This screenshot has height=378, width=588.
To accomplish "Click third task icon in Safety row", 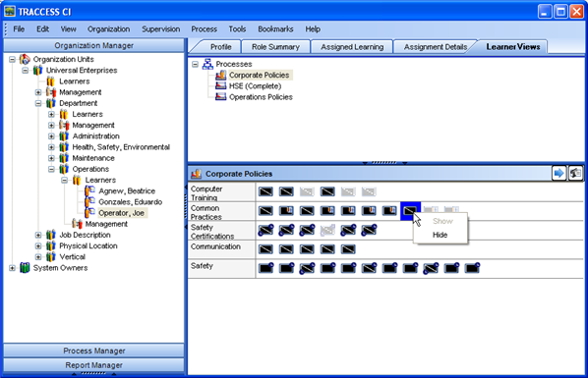I will point(307,268).
